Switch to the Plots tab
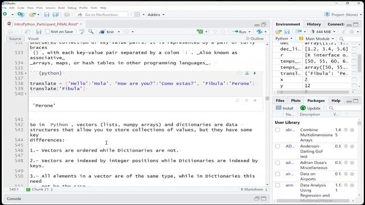Screen dimensions: 365x205 coord(295,101)
